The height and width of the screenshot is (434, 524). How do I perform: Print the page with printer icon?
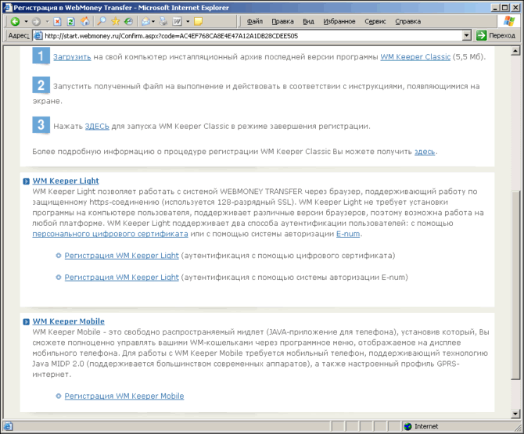pos(163,21)
